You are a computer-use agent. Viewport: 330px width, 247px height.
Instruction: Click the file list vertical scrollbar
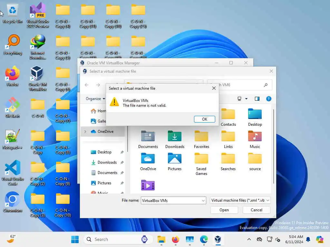coord(273,146)
